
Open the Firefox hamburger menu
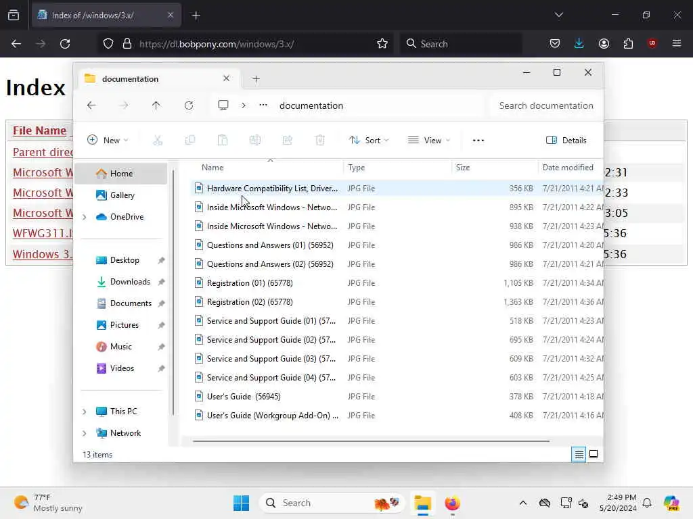[x=677, y=43]
